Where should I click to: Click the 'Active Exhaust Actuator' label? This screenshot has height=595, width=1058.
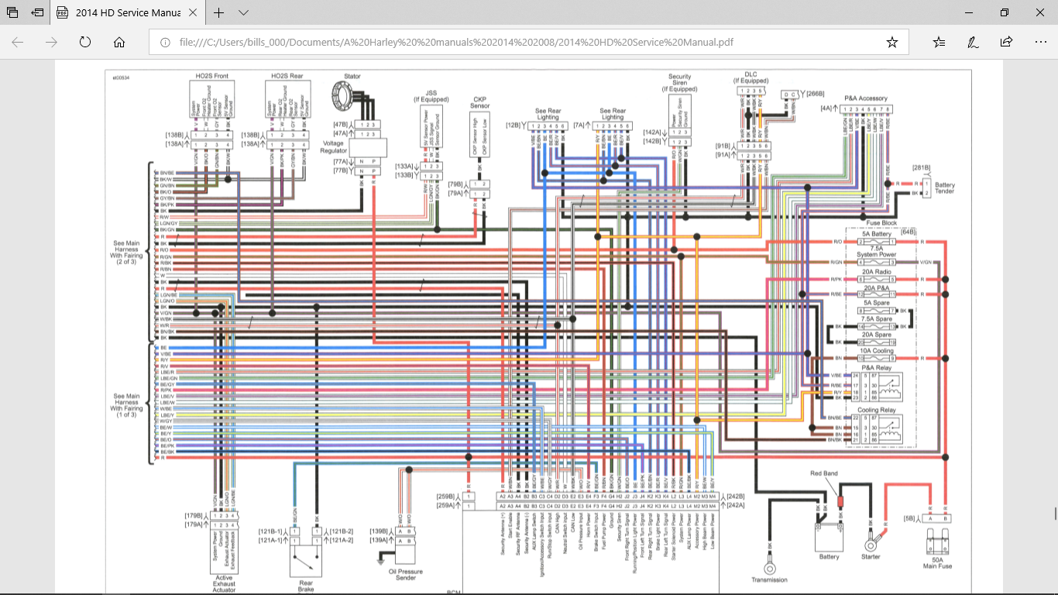point(222,583)
